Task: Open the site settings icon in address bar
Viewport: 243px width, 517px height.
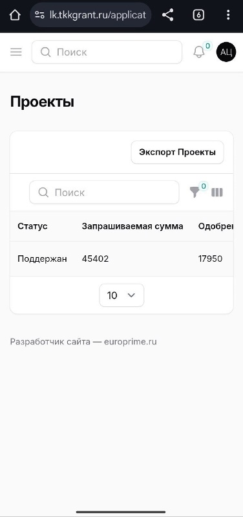Action: [39, 15]
